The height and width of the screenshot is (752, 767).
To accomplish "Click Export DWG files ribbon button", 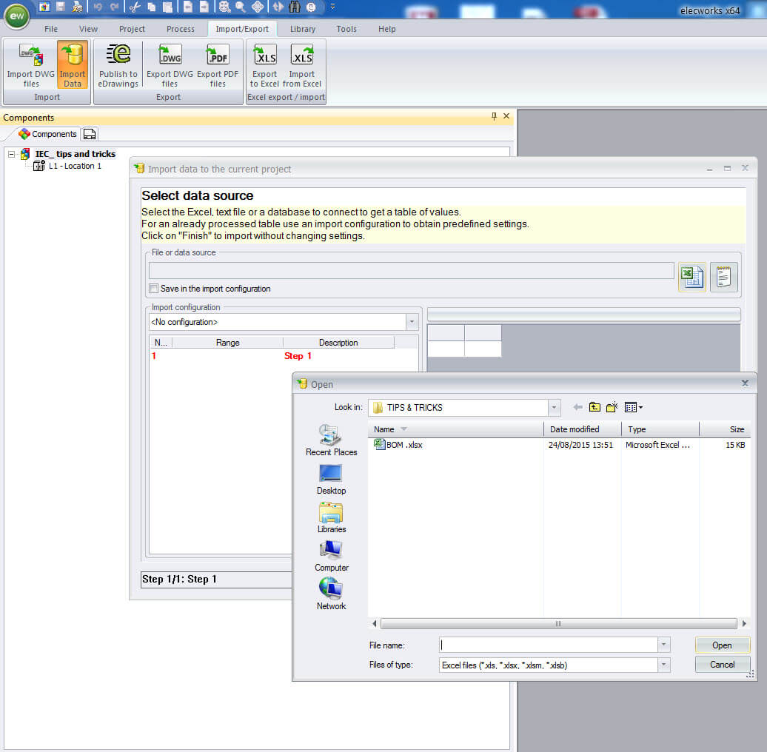I will pyautogui.click(x=170, y=64).
